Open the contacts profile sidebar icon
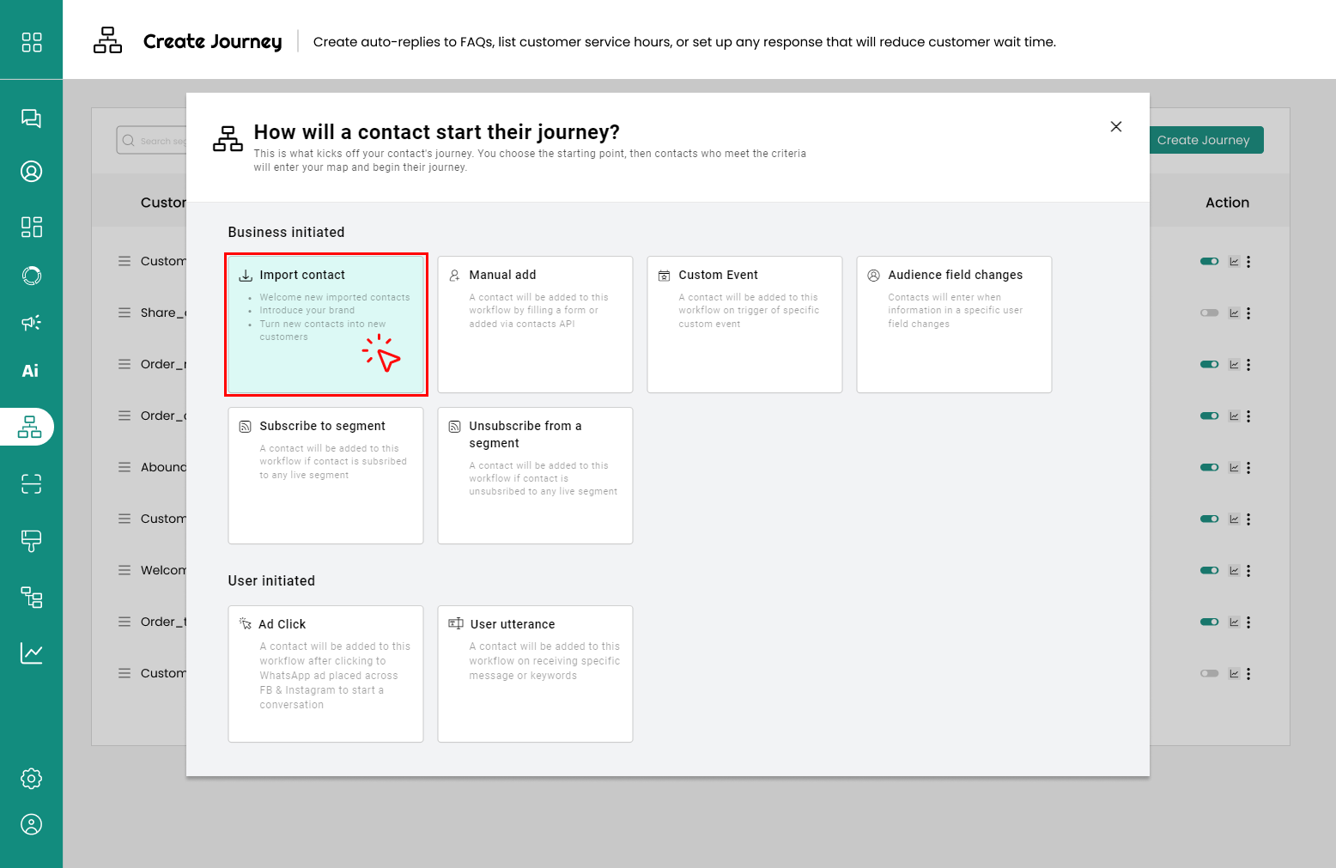The image size is (1336, 868). pos(31,172)
